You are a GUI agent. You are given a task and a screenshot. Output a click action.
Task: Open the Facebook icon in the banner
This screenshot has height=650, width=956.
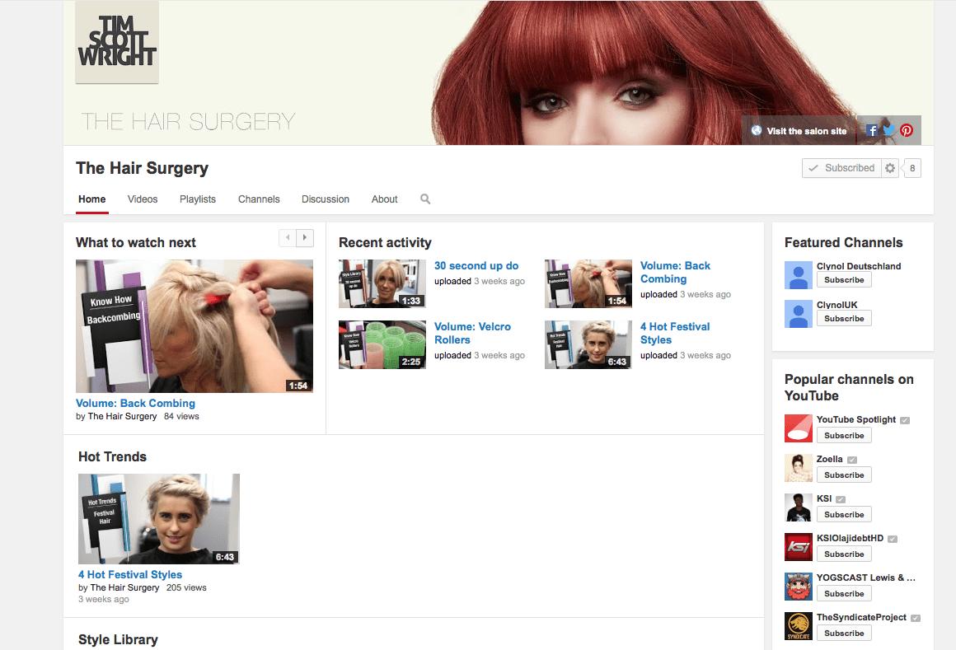(872, 130)
